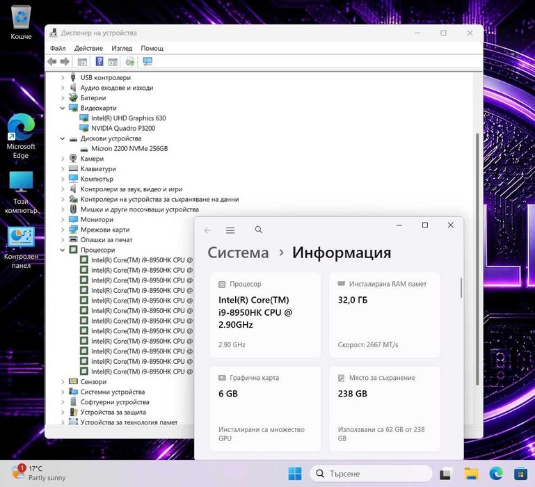The image size is (535, 487).
Task: Open the Действие menu
Action: click(88, 48)
